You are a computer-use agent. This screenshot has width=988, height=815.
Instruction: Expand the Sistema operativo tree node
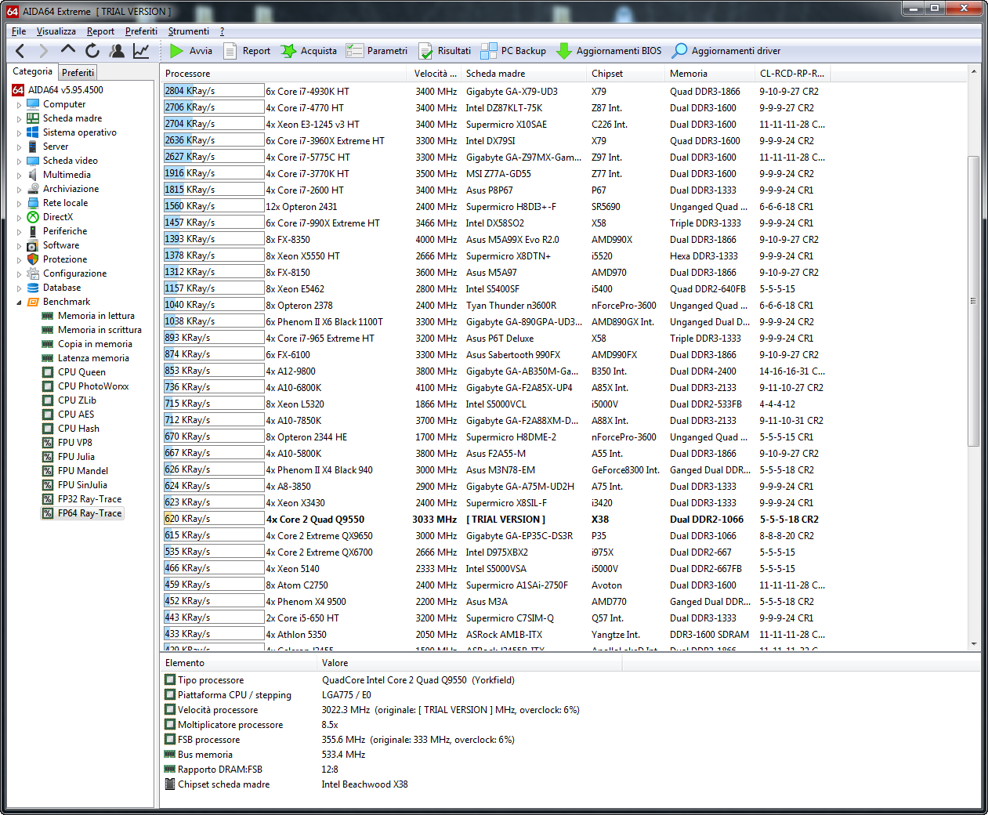point(19,132)
